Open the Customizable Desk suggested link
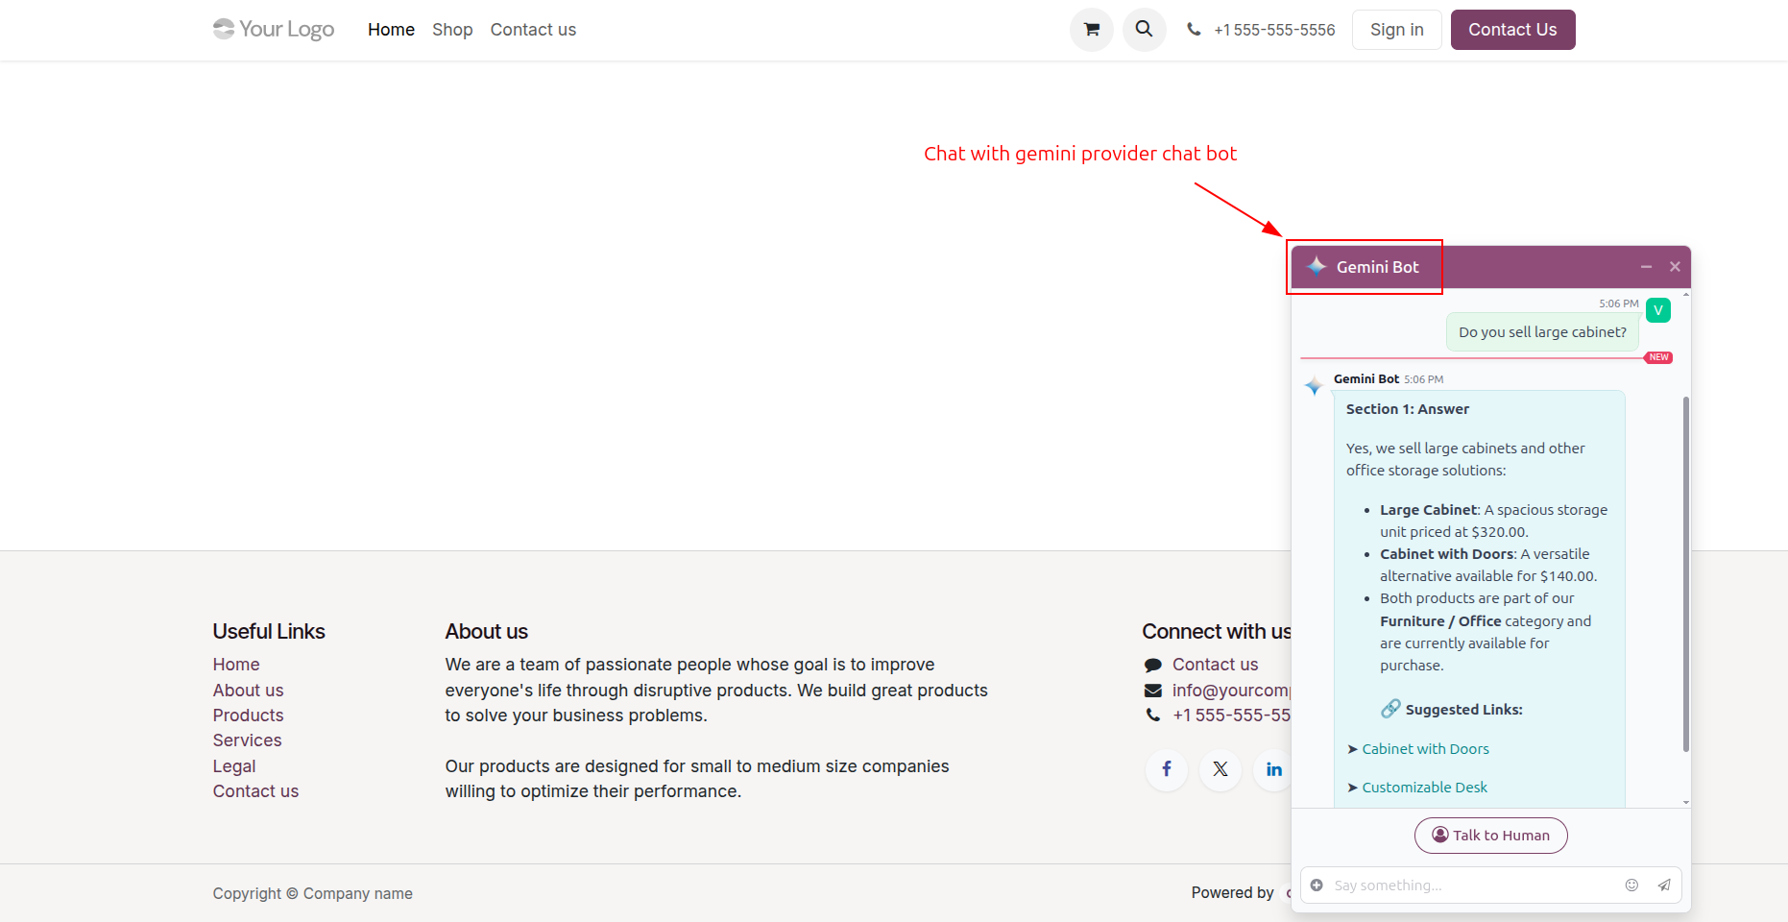 [x=1424, y=788]
